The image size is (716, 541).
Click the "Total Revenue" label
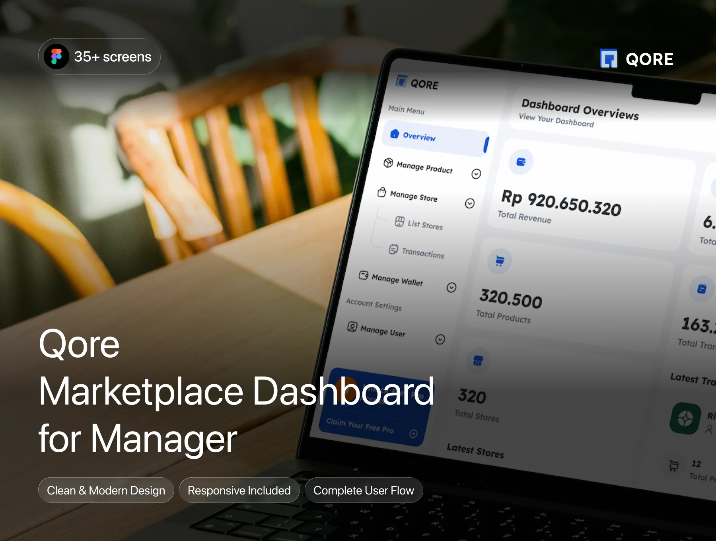tap(525, 217)
